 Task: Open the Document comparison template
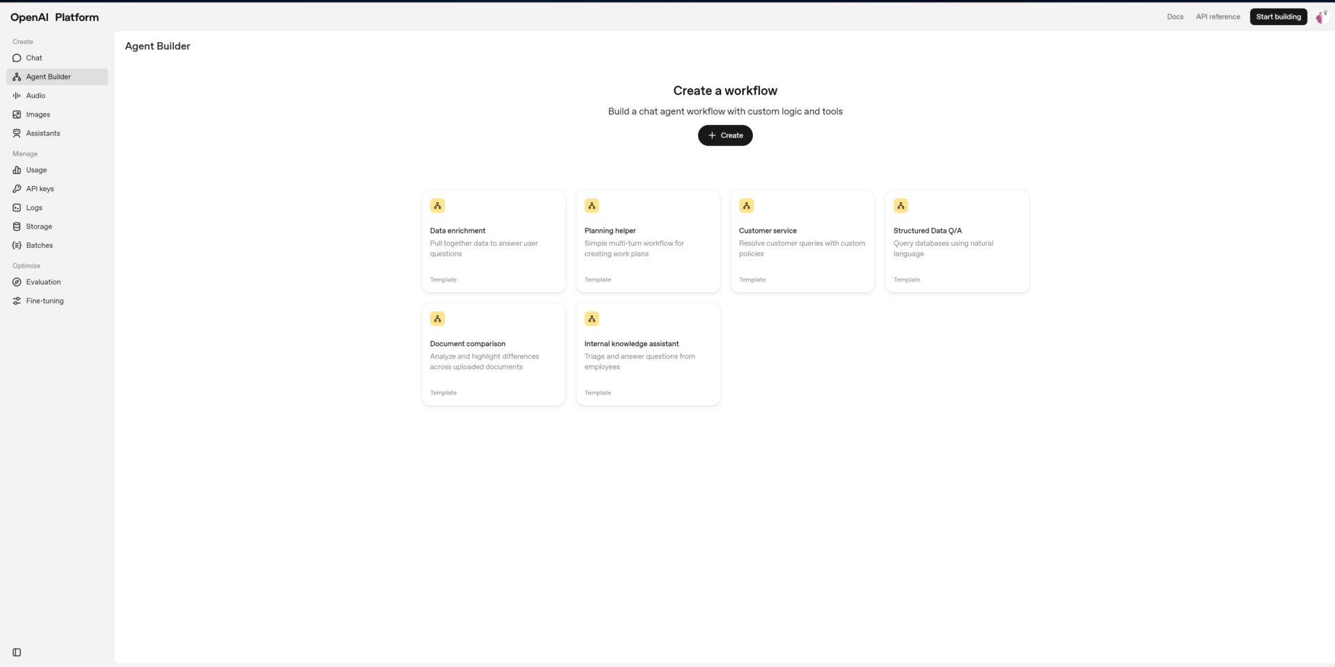tap(494, 354)
